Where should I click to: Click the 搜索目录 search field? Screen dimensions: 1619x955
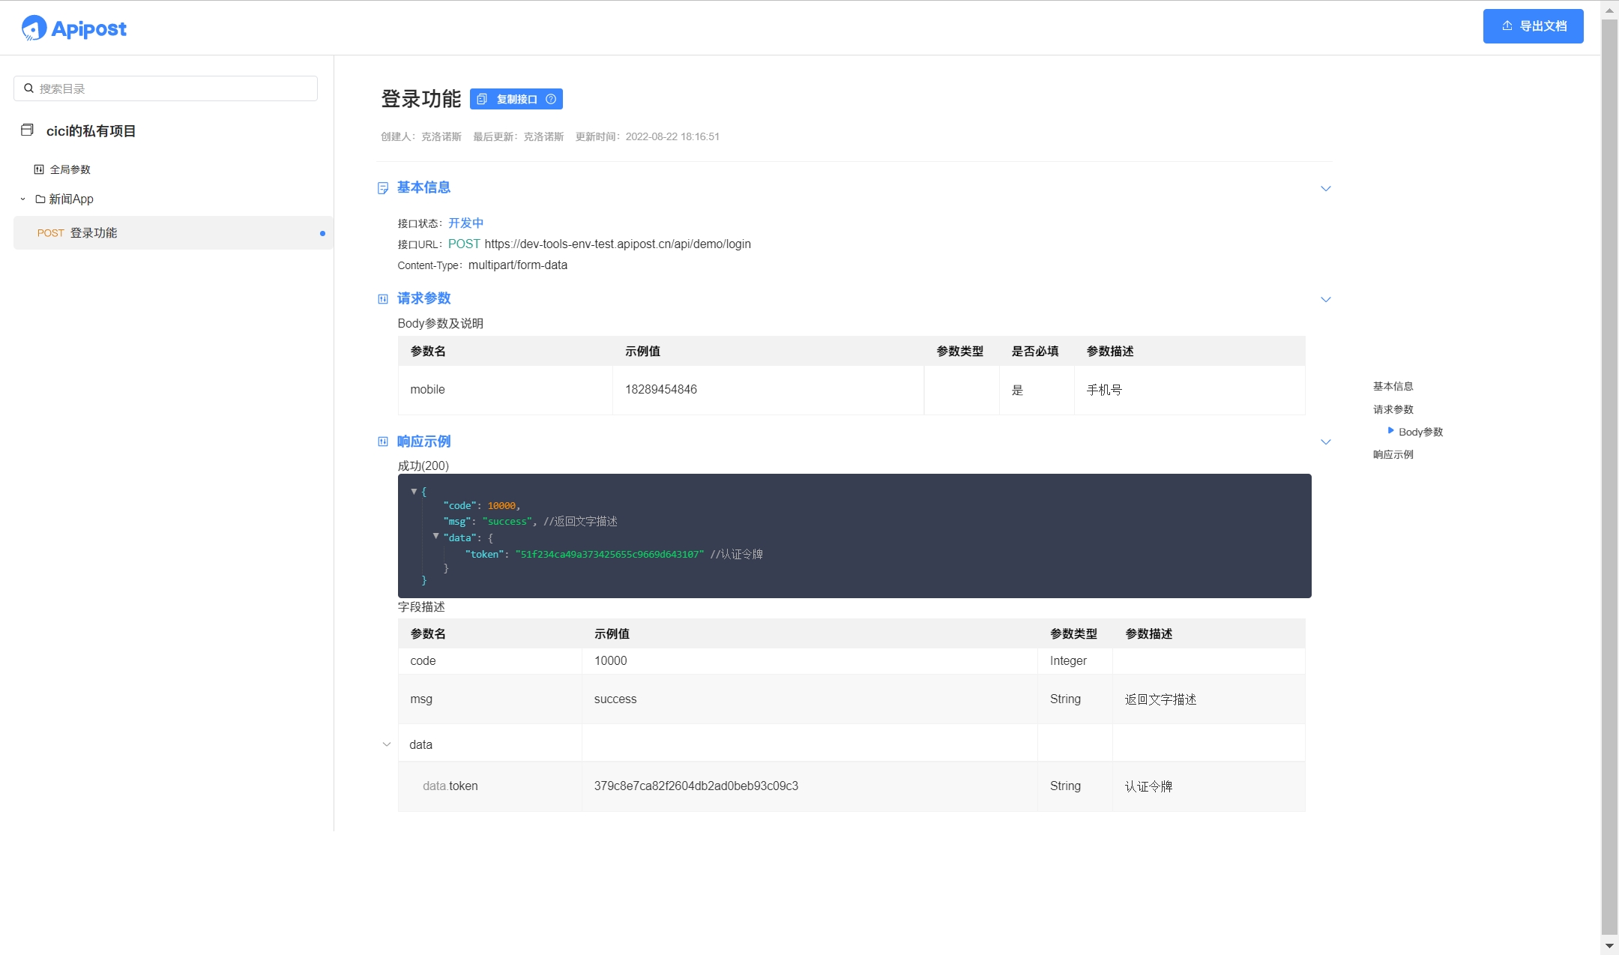click(x=166, y=88)
